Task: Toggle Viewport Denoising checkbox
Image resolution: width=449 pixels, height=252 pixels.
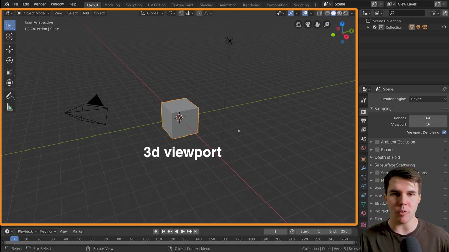Action: (444, 132)
